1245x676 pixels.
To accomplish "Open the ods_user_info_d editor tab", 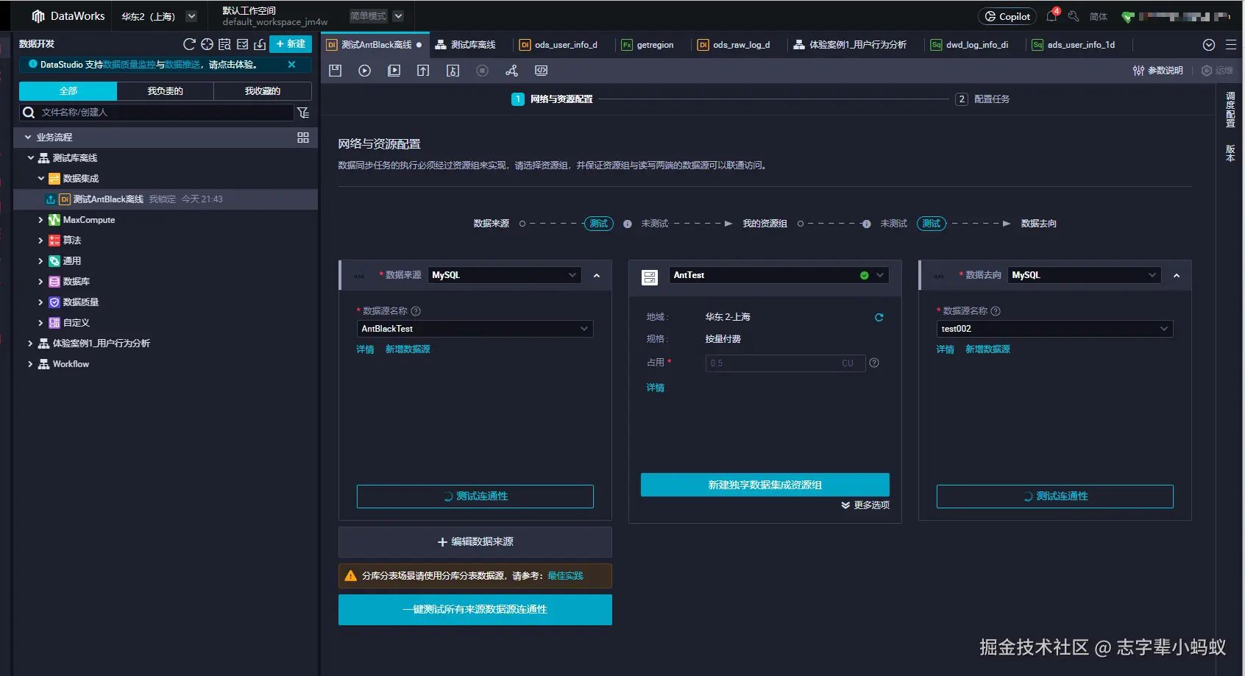I will (558, 45).
